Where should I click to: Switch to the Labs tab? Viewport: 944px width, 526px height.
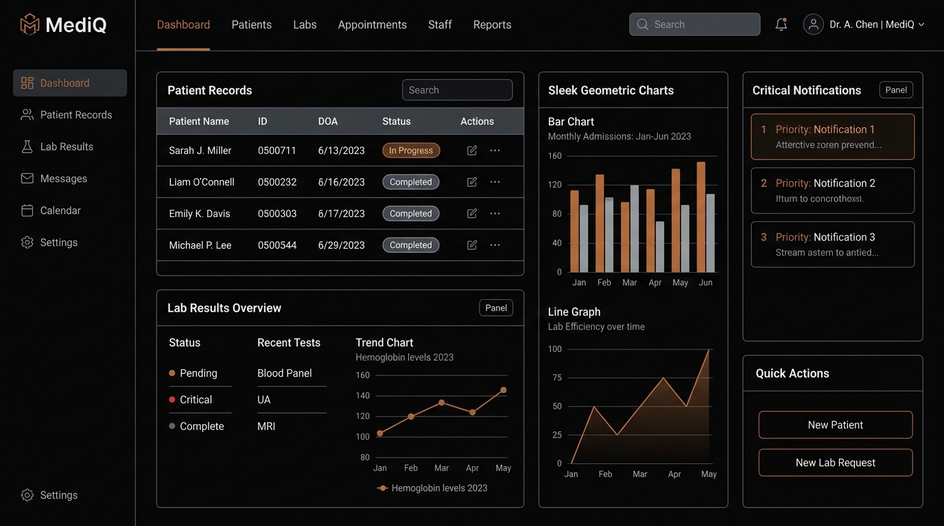click(x=305, y=25)
